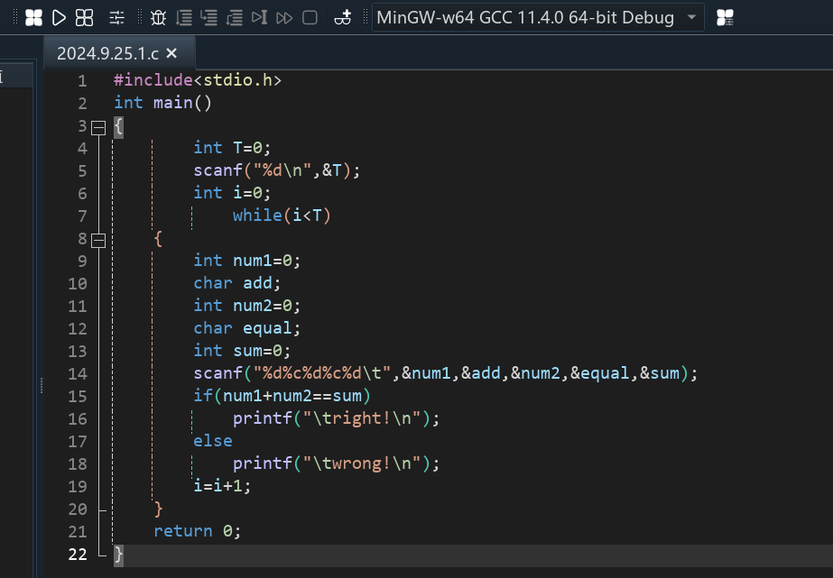This screenshot has width=833, height=578.
Task: Click on 'char add;' declaration
Action: click(237, 283)
